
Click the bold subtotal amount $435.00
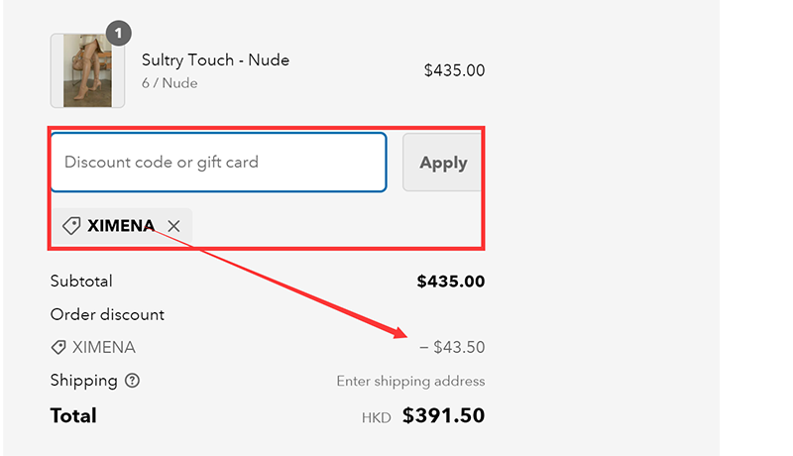point(451,282)
